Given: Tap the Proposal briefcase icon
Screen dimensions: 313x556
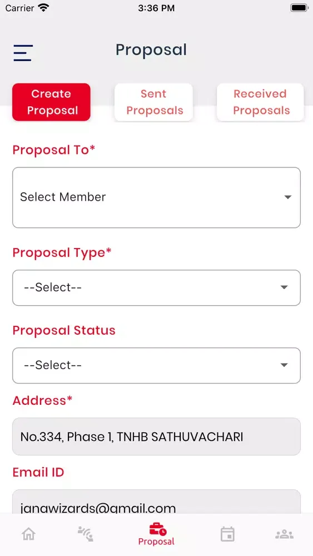Looking at the screenshot, I should tap(157, 529).
